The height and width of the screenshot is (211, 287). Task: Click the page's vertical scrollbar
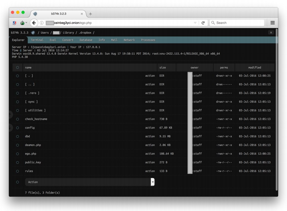pyautogui.click(x=277, y=110)
